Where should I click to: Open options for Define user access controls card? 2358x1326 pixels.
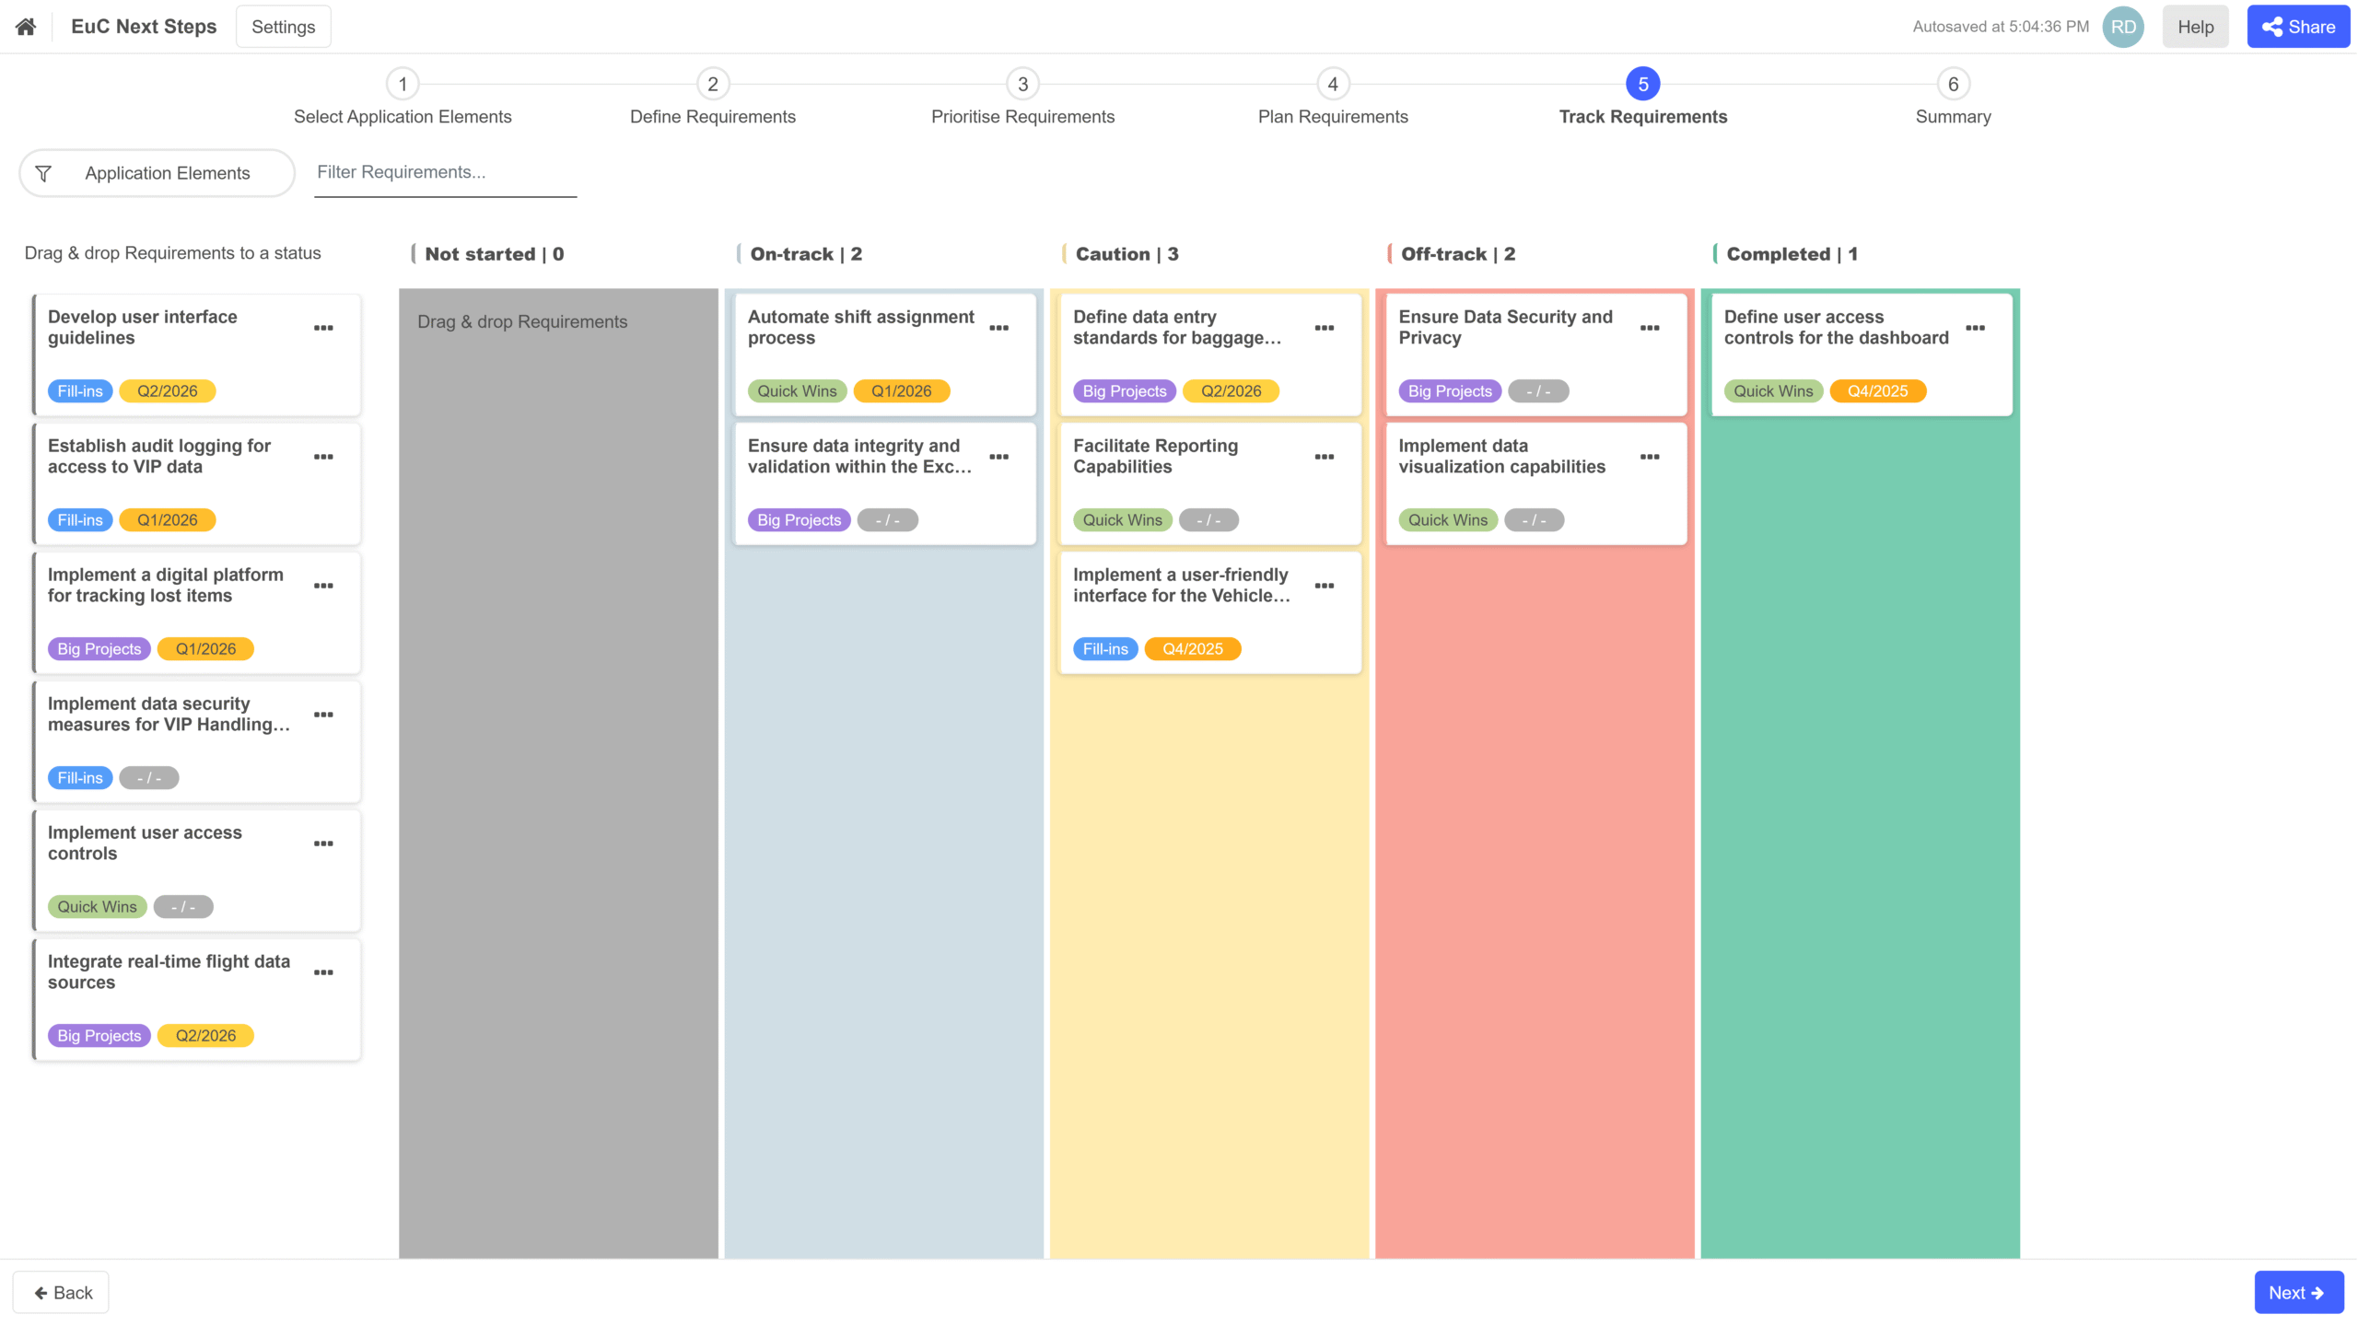point(1975,328)
